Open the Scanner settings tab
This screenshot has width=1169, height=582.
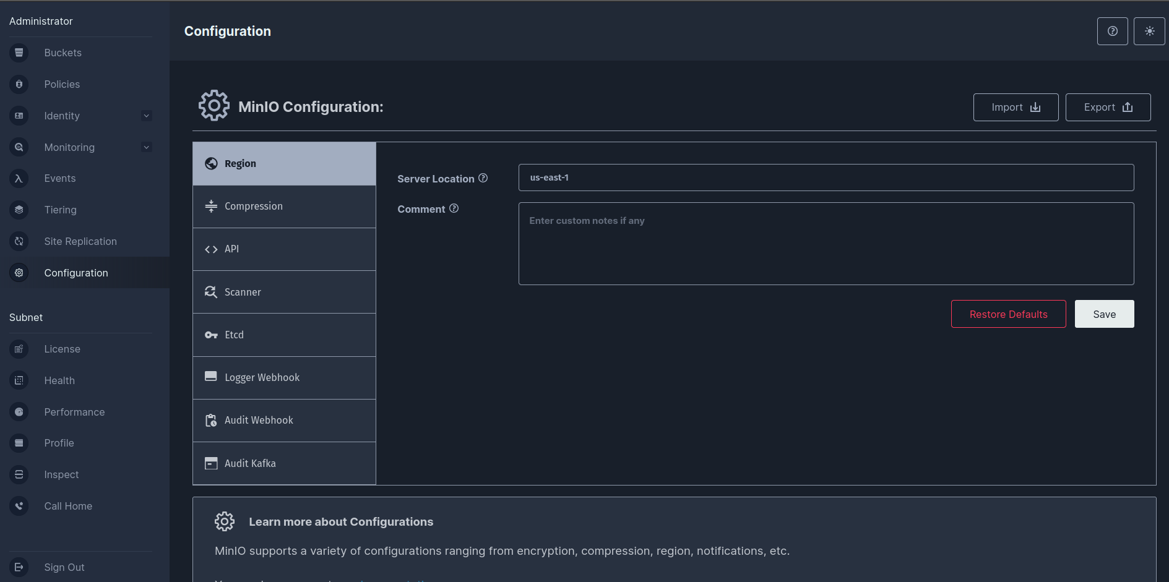284,292
